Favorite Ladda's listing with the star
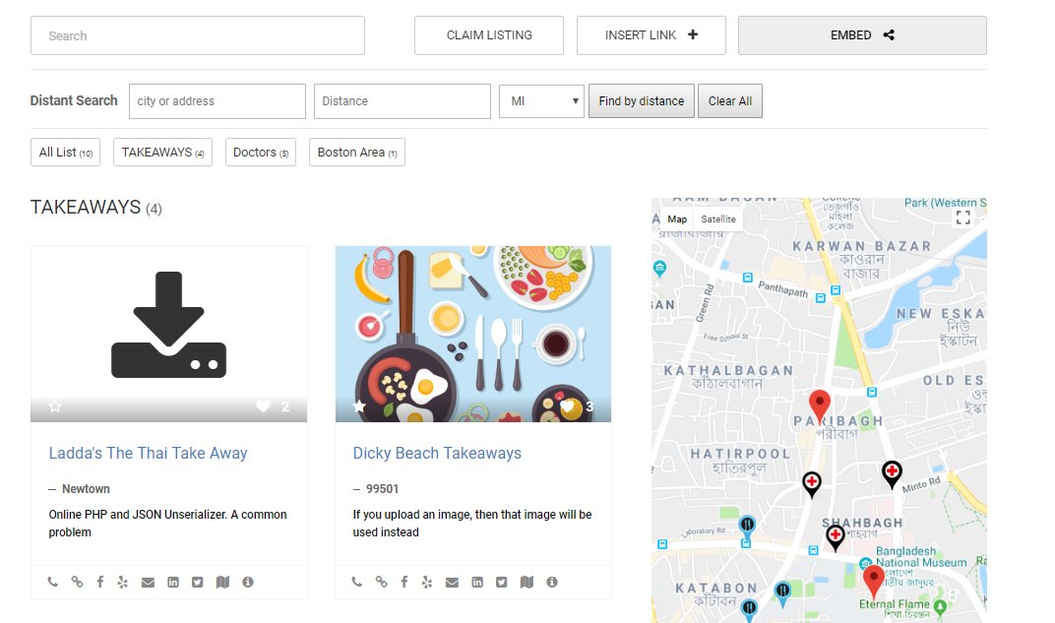1055x623 pixels. (55, 406)
